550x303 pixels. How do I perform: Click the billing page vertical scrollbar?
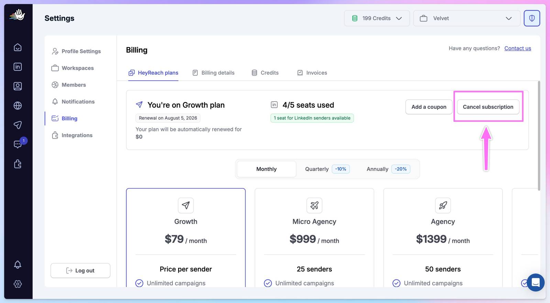click(539, 136)
